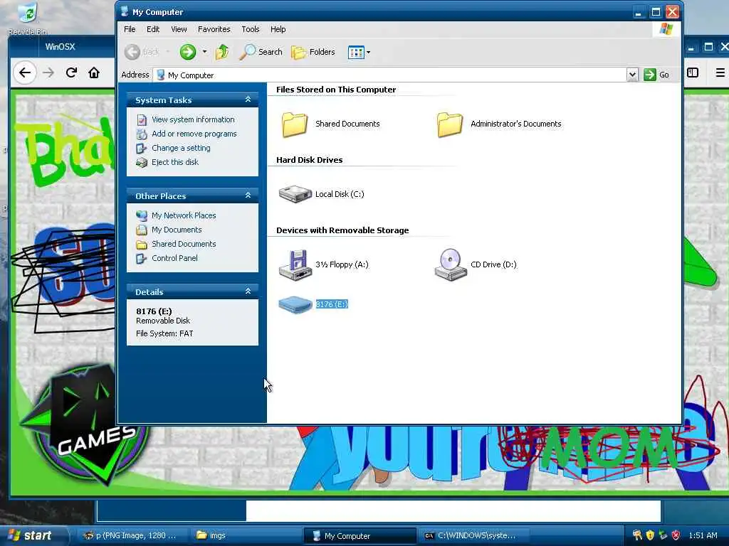Click Add or remove programs link
The width and height of the screenshot is (729, 546).
(x=194, y=134)
